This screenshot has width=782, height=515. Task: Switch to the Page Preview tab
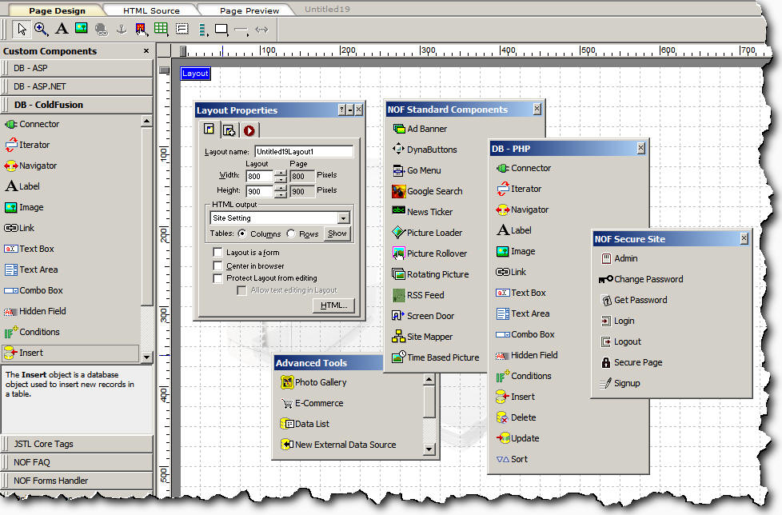[249, 10]
